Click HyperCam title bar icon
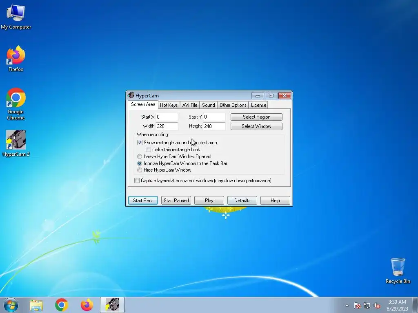This screenshot has height=313, width=418. (x=131, y=95)
